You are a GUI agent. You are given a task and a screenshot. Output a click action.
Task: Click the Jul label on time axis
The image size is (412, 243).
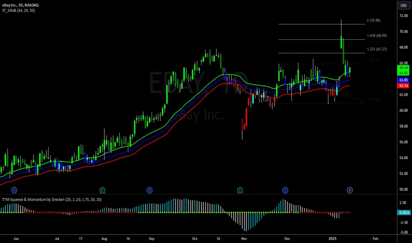pos(57,239)
